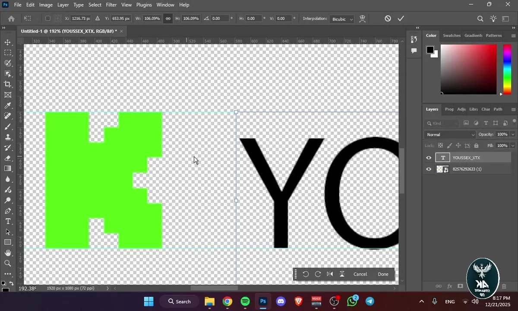
Task: Open the Normal blend mode dropdown
Action: pos(450,135)
